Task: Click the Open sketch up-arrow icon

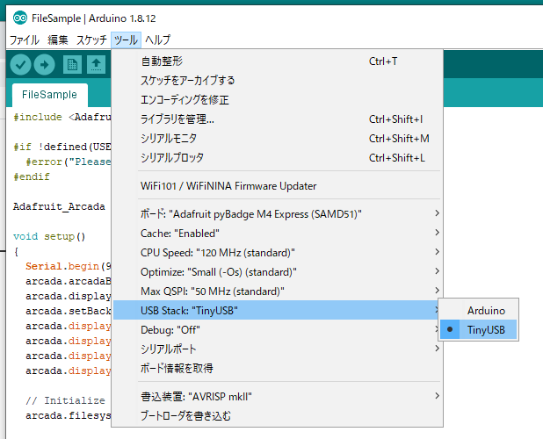Action: (96, 65)
